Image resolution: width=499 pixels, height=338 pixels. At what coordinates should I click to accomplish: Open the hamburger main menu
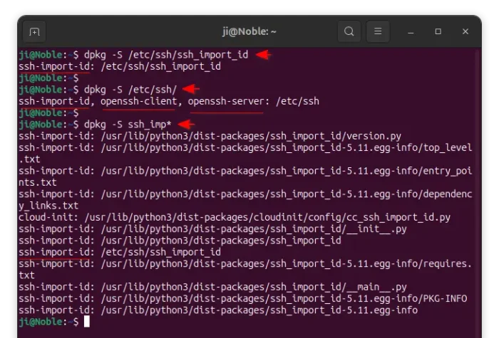point(378,31)
